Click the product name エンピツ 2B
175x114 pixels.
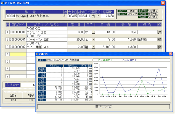coord(47,32)
